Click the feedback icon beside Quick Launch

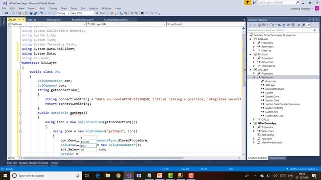tap(254, 2)
